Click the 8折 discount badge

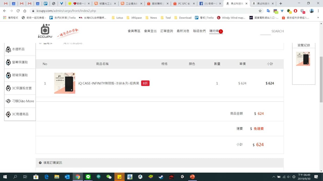click(145, 83)
